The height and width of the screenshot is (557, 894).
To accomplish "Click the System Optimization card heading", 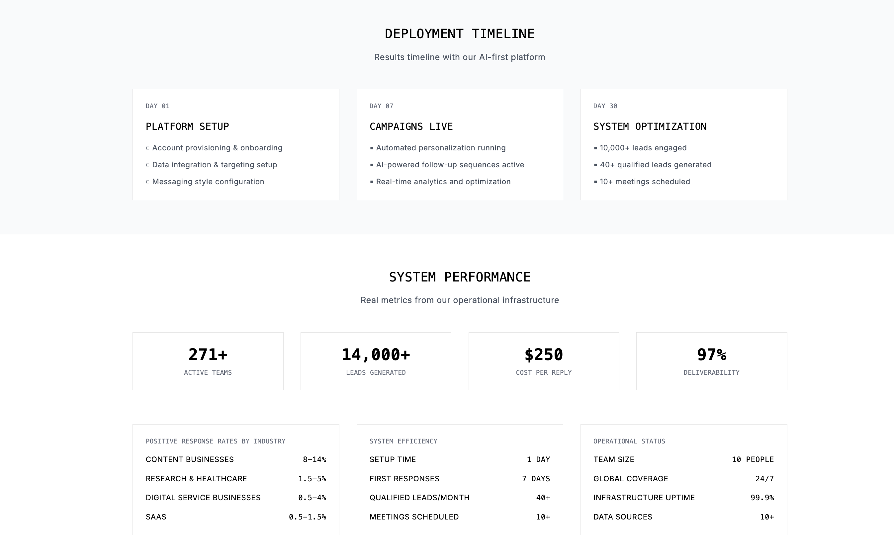I will [650, 127].
